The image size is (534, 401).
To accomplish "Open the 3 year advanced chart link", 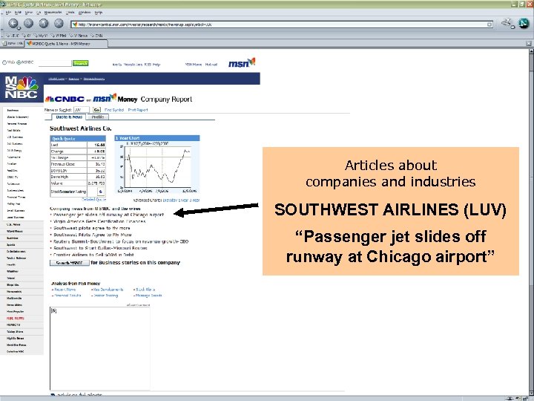I will [196, 200].
